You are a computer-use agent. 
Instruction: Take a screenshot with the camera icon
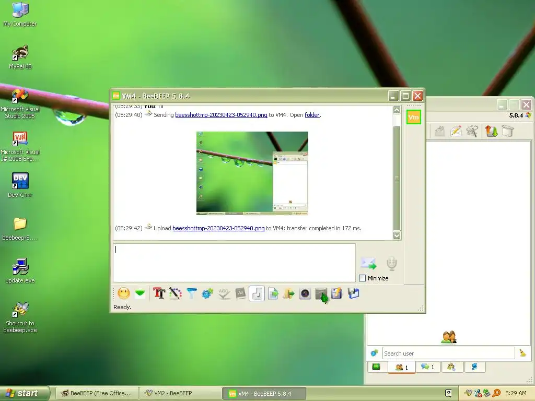click(x=305, y=293)
